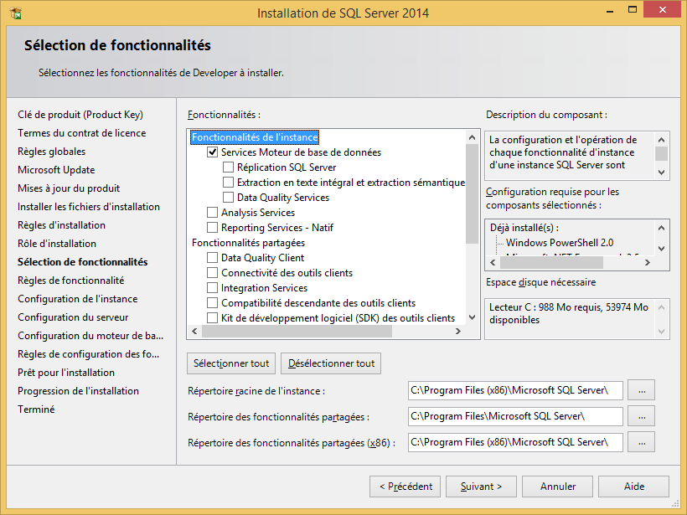Click Clé de produit (Product Key) step

(80, 115)
